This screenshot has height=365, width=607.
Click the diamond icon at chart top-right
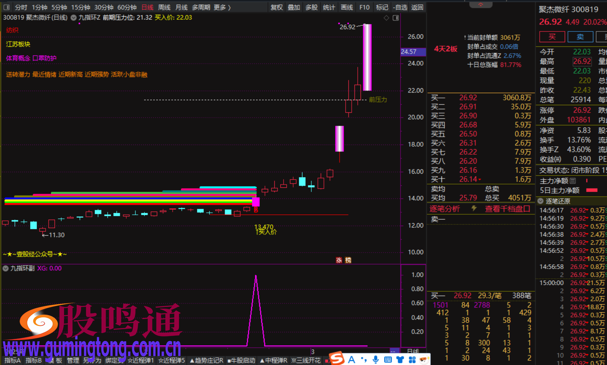coord(386,18)
